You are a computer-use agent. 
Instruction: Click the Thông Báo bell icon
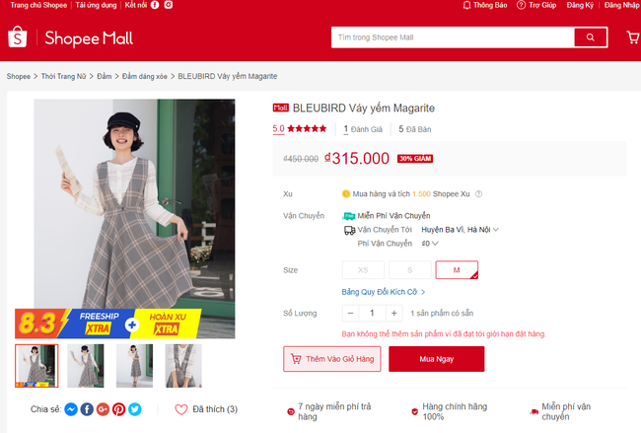click(466, 5)
